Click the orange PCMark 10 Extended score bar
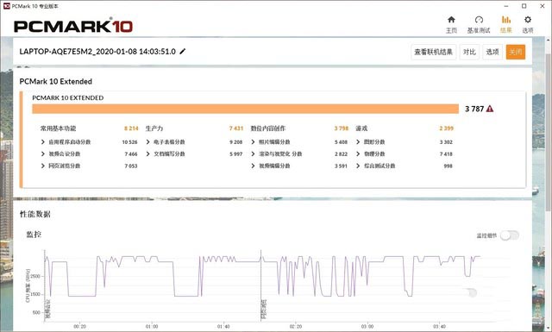 (245, 109)
